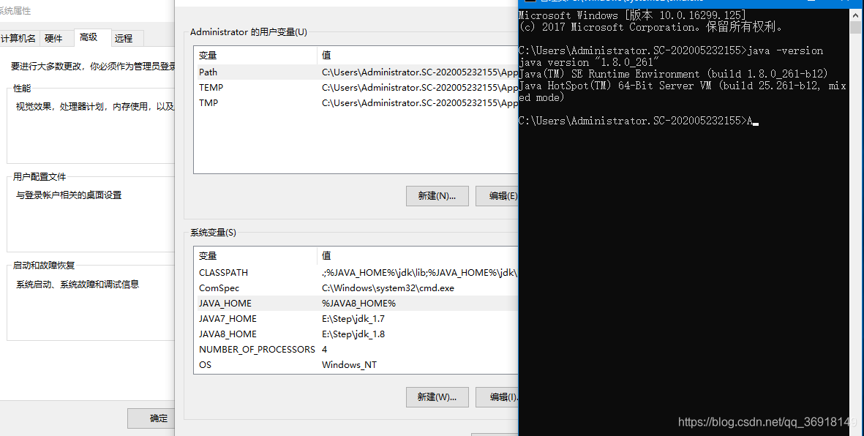This screenshot has height=436, width=864.
Task: Click the 值 header in user variables
Action: point(326,56)
